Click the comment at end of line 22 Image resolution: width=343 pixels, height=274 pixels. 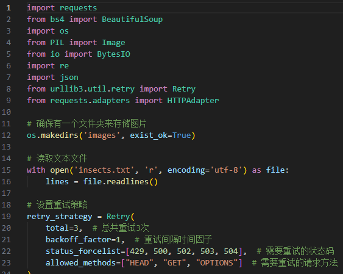point(295,251)
